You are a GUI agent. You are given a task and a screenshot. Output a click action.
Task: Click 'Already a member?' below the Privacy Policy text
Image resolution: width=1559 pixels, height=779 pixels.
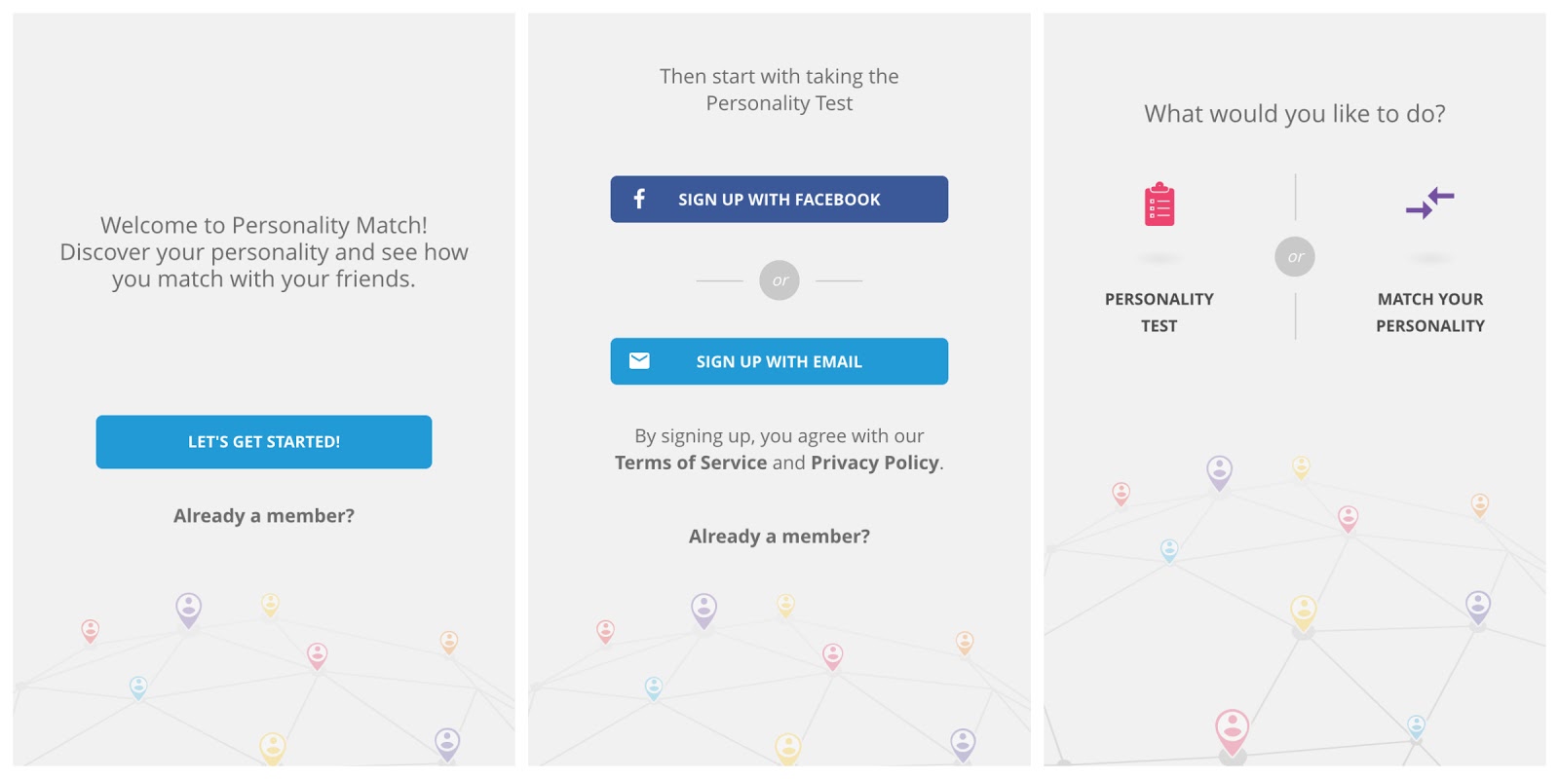point(779,537)
